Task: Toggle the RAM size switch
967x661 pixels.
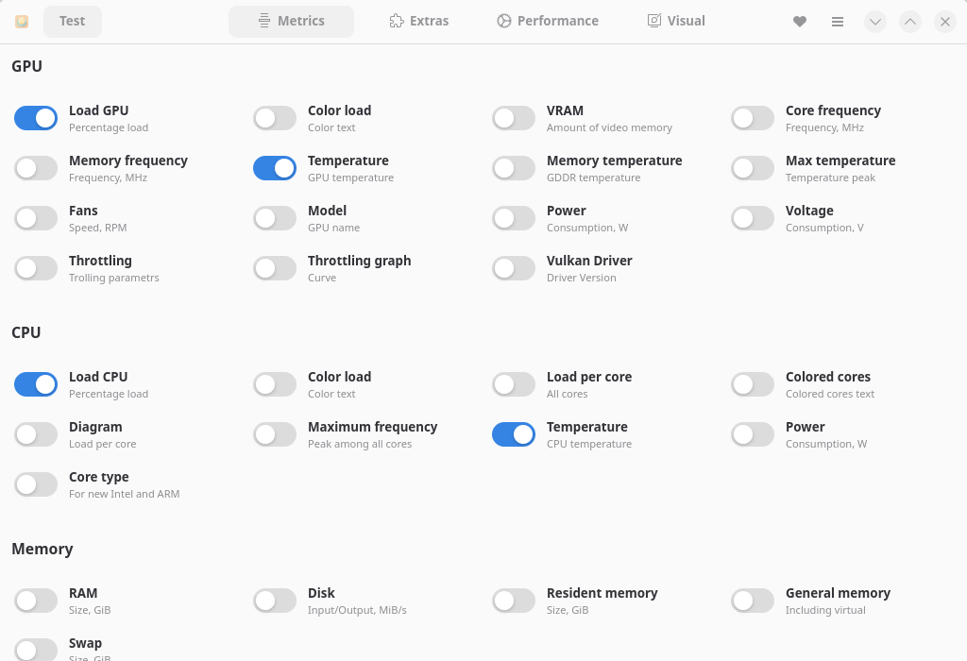Action: click(x=36, y=601)
